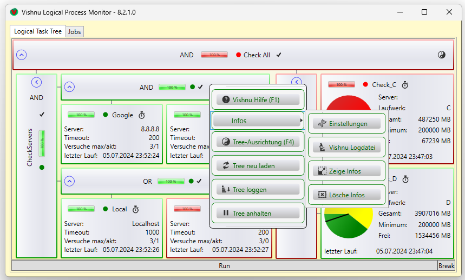The image size is (465, 280).
Task: Click the green status dot beside Google
Action: (x=106, y=115)
